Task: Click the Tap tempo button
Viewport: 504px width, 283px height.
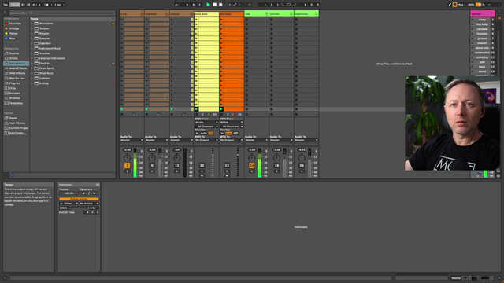Action: point(6,5)
